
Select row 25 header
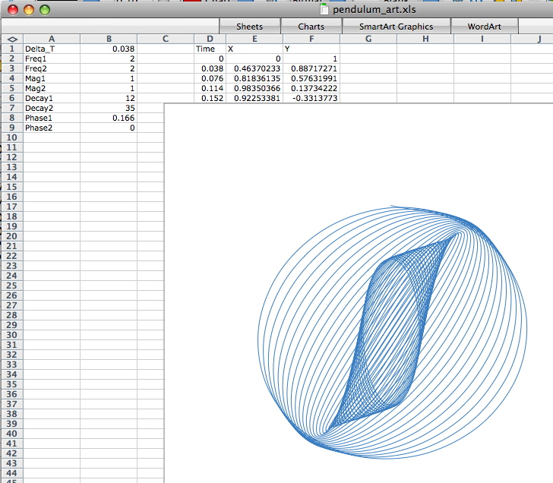point(12,286)
